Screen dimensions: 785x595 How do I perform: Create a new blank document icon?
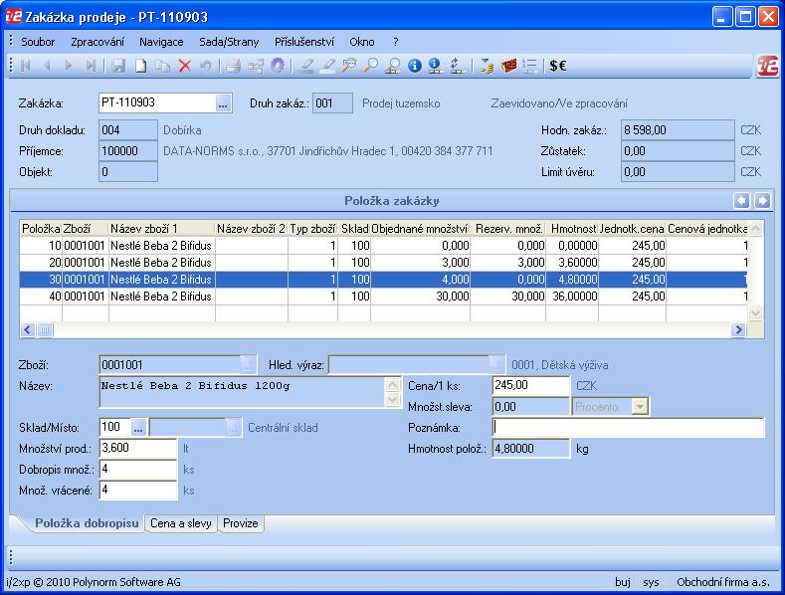[x=140, y=66]
